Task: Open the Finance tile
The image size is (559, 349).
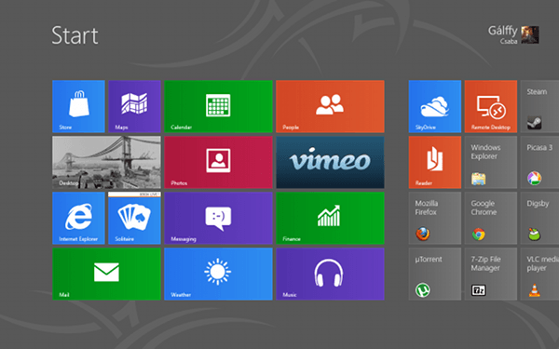Action: [x=330, y=219]
